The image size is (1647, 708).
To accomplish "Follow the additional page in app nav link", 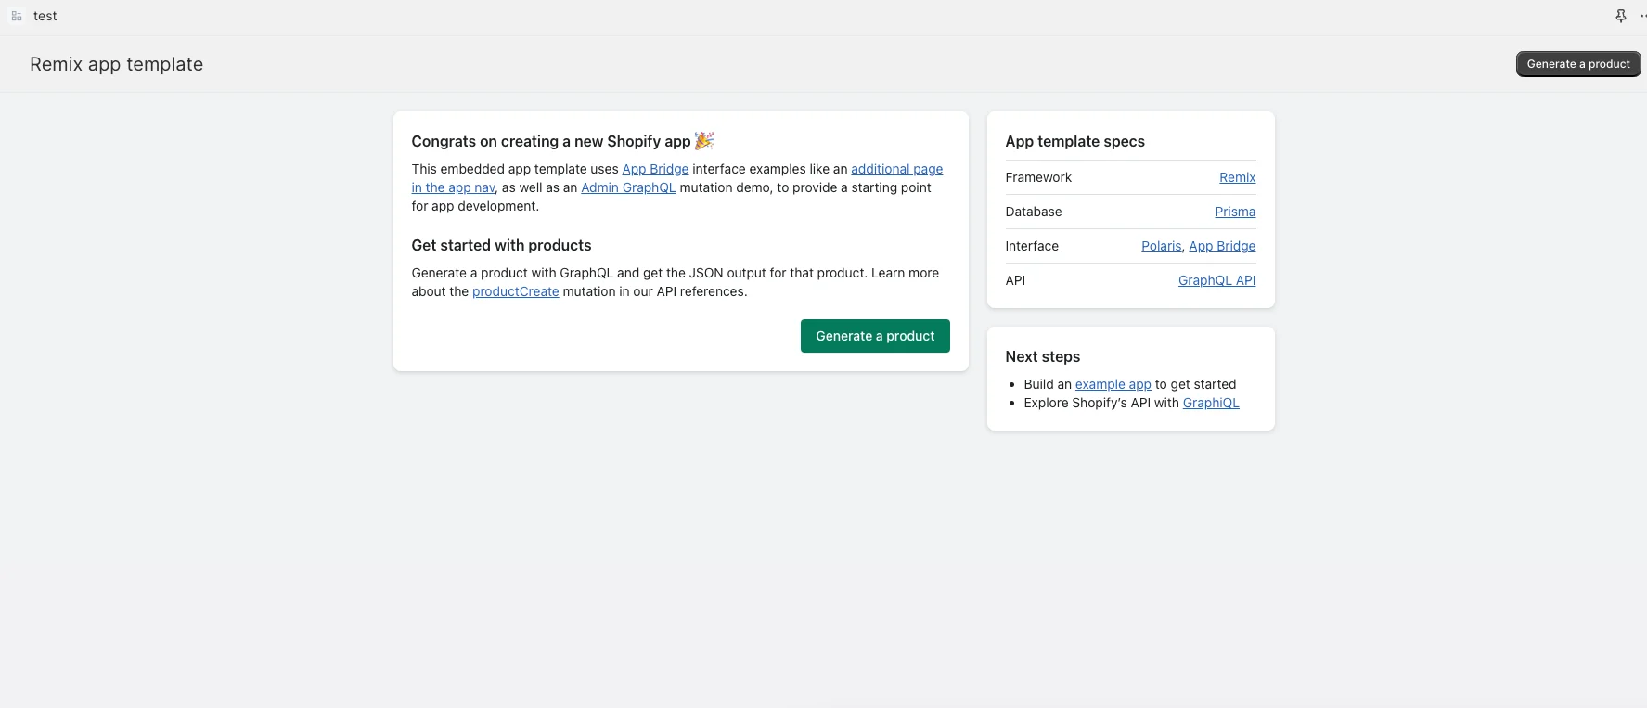I will [896, 169].
